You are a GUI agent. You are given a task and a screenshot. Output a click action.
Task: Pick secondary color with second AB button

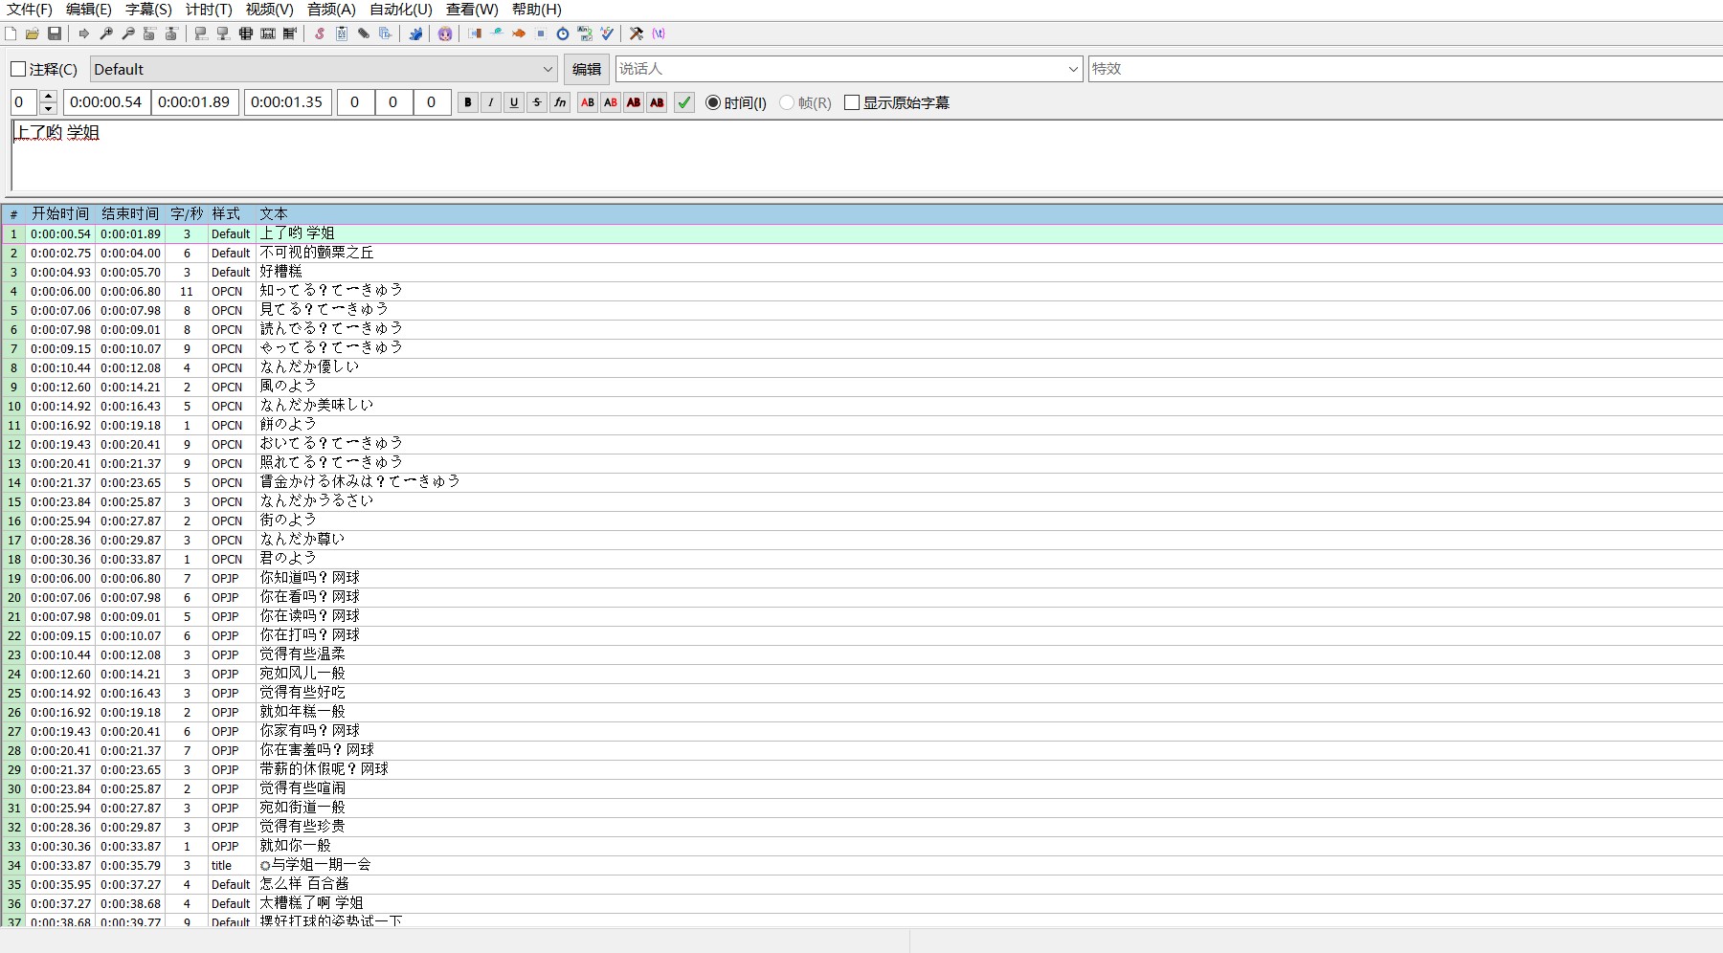click(611, 102)
